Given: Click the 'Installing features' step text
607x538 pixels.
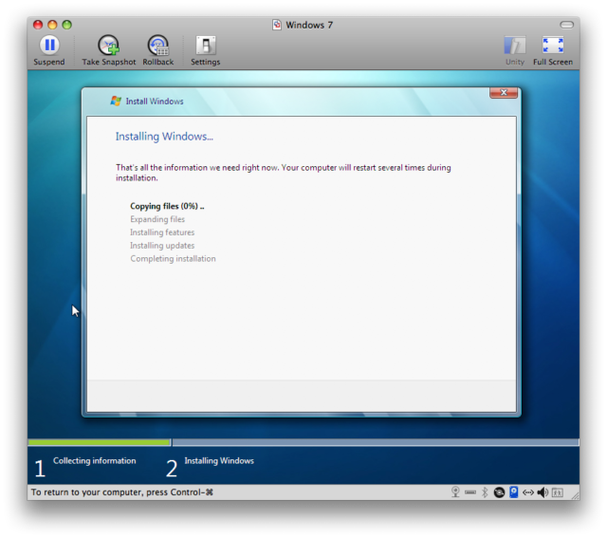Looking at the screenshot, I should tap(162, 232).
